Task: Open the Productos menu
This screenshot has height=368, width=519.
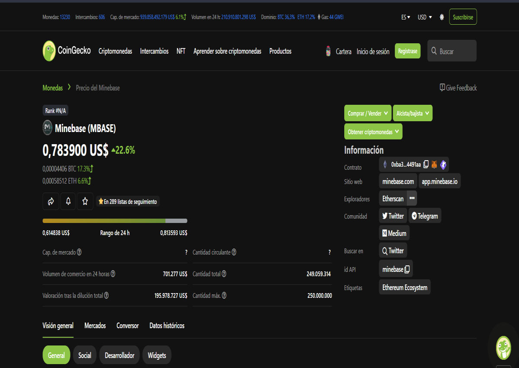Action: tap(280, 51)
